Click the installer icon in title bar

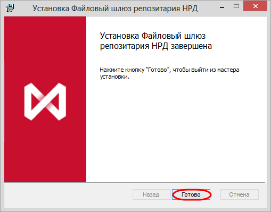tap(10, 9)
